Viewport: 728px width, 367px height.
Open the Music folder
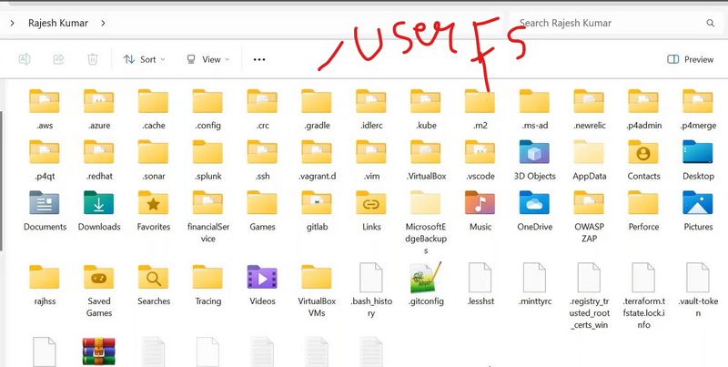[x=480, y=205]
